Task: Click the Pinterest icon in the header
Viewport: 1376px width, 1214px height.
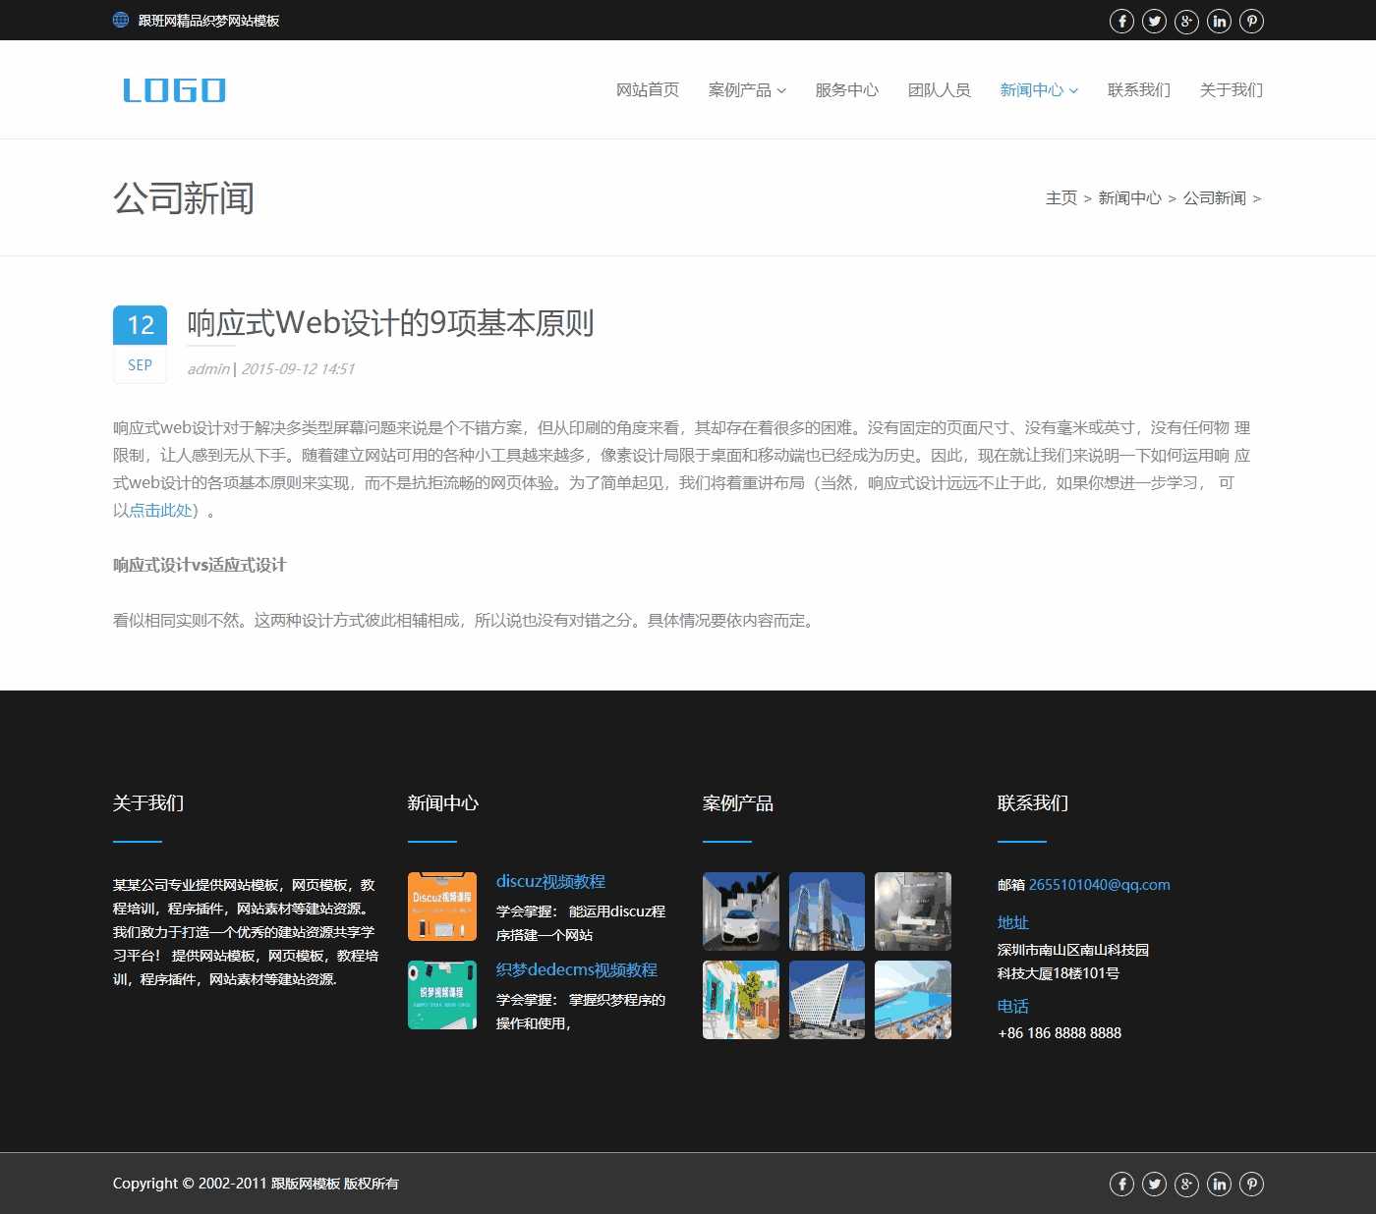Action: click(x=1251, y=20)
